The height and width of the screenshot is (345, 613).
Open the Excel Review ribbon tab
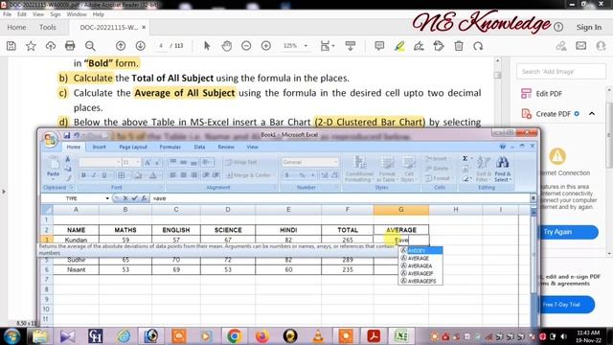tap(226, 147)
